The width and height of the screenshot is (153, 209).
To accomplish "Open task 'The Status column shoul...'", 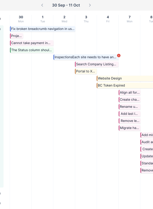I will (32, 50).
